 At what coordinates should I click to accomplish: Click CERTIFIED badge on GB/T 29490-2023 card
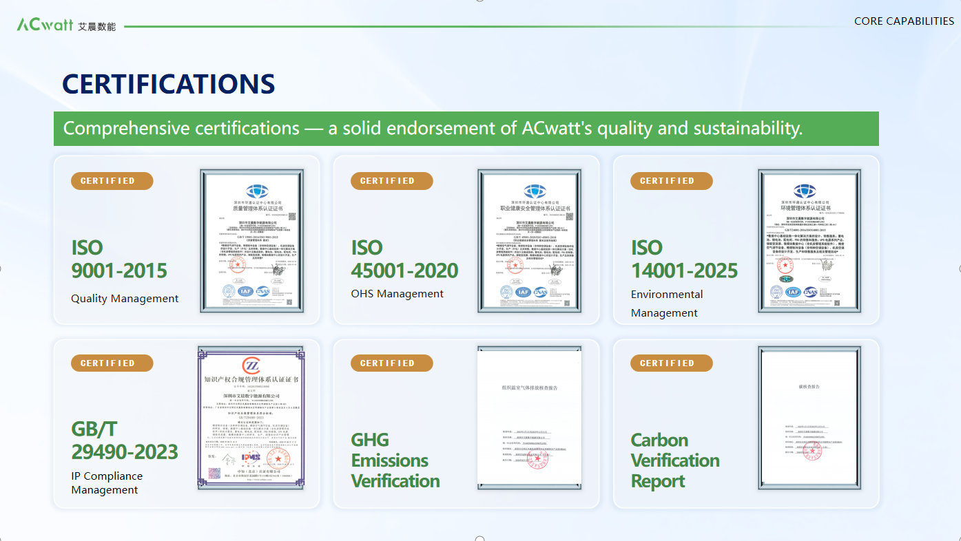point(112,363)
